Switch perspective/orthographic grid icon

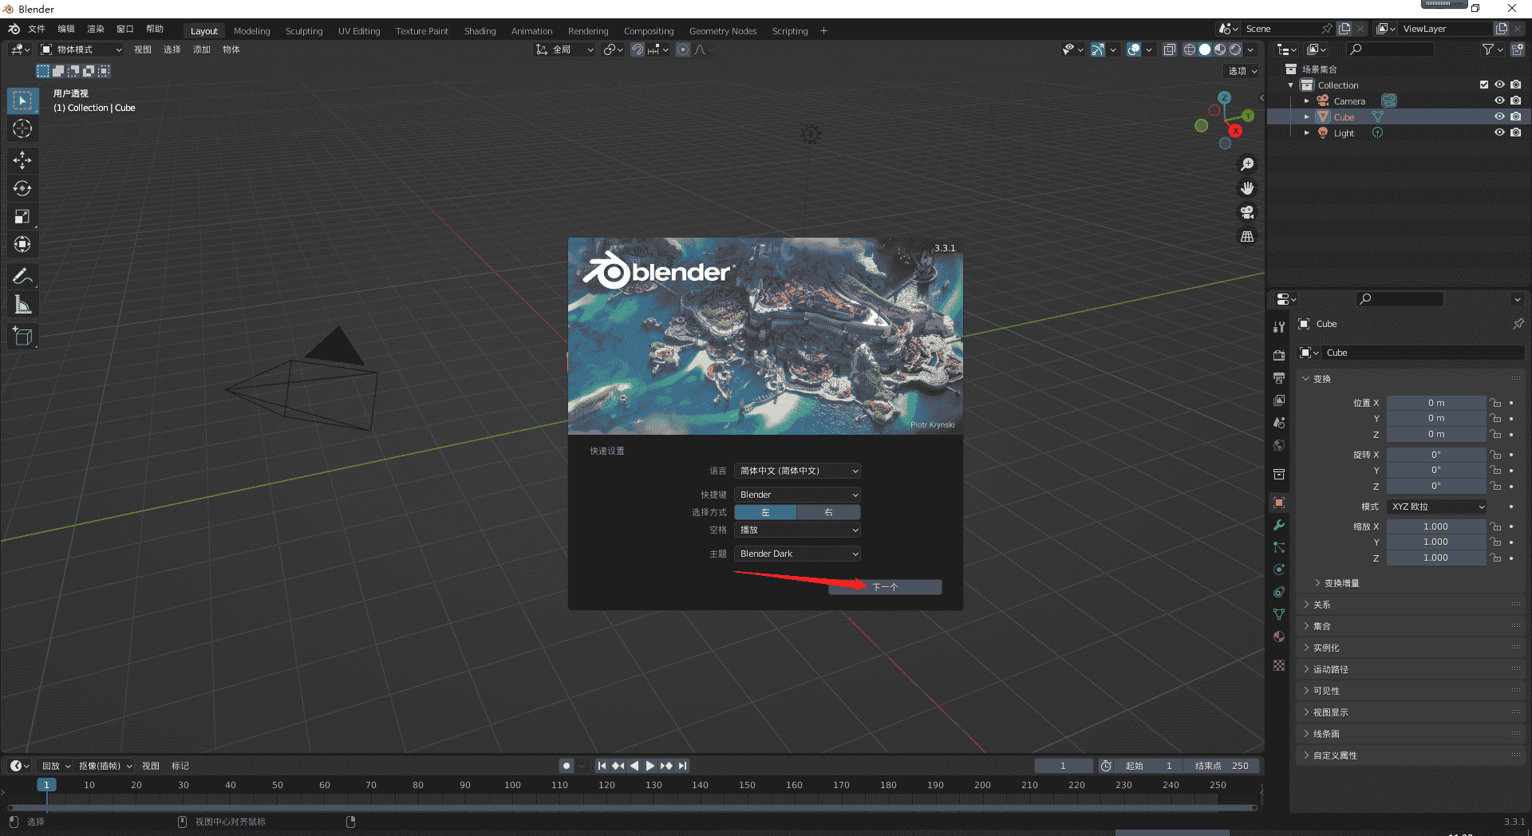point(1246,236)
